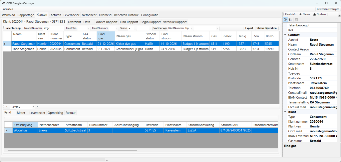
Task: Open the Berichten Historie tab
Action: [126, 15]
